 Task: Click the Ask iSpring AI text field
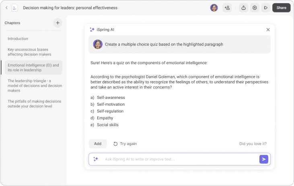(177, 159)
